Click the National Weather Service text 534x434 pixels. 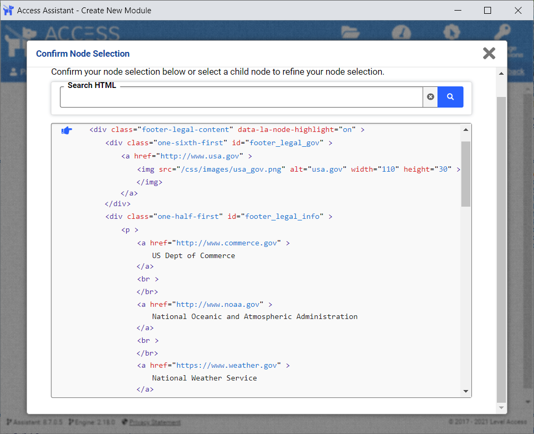[x=204, y=378]
